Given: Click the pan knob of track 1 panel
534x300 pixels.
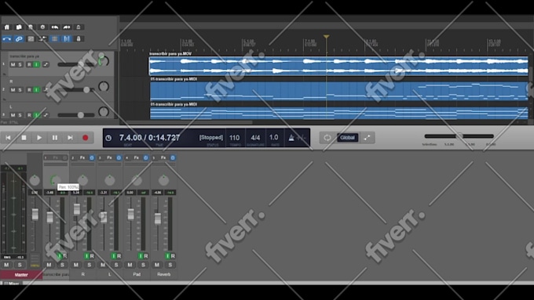Looking at the screenshot, I should [x=104, y=62].
